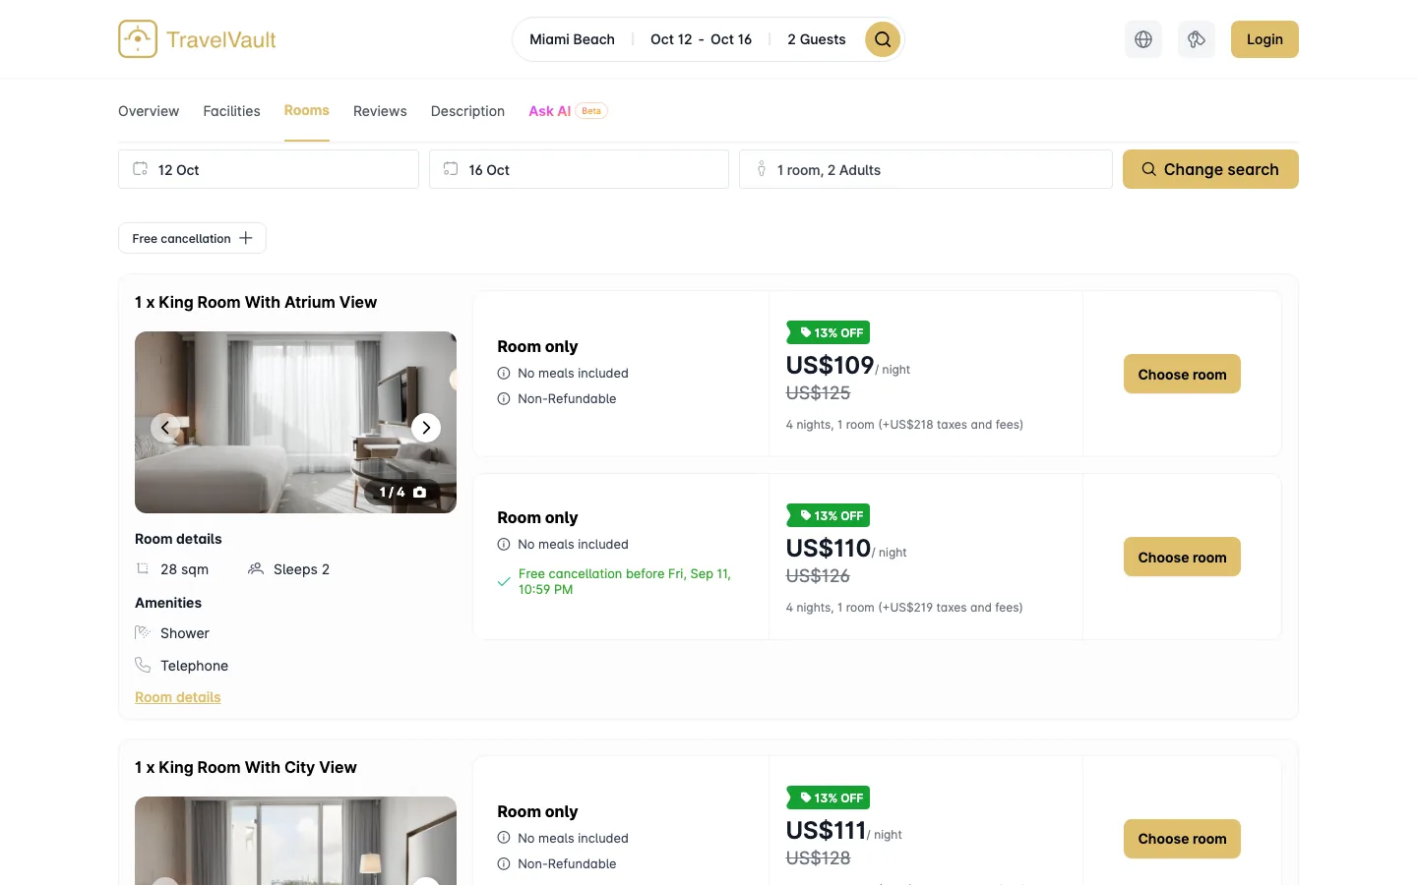Click the Amenities heading

pyautogui.click(x=168, y=603)
